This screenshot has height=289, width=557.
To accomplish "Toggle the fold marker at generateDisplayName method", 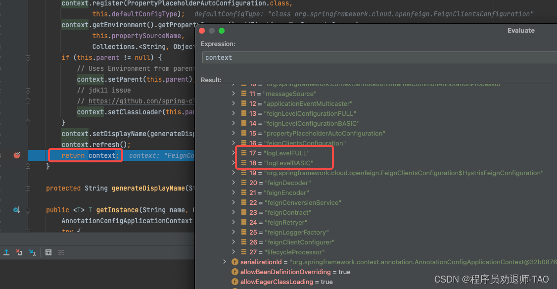I will (x=28, y=188).
